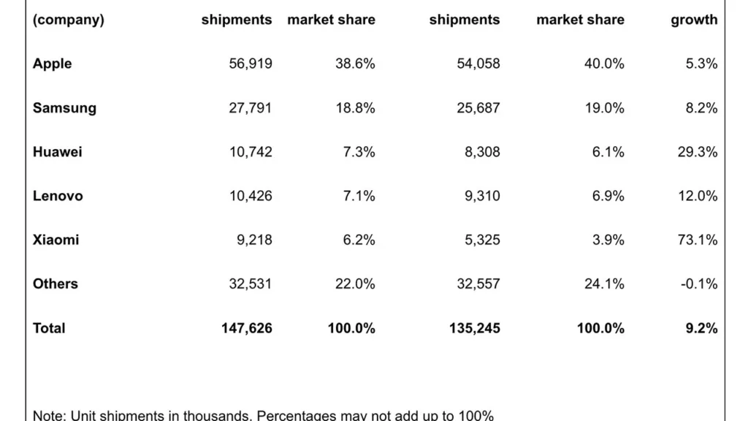
Task: Click the note text about unit shipments
Action: coord(263,415)
